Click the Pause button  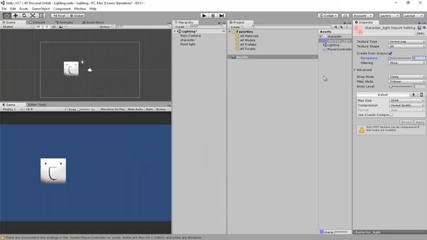(213, 16)
